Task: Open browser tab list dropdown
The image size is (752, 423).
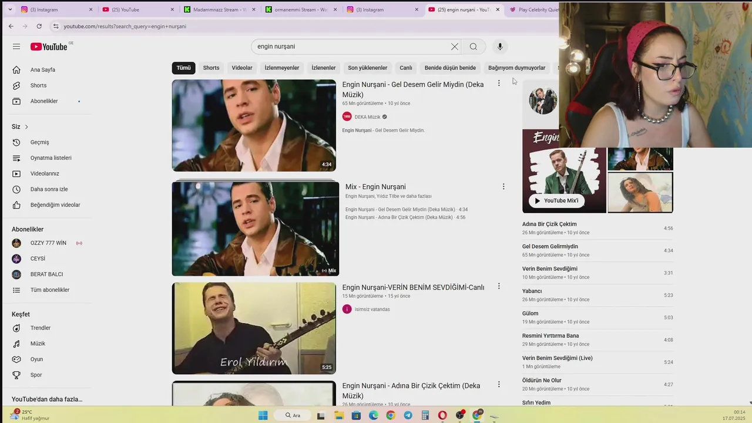Action: [x=10, y=9]
